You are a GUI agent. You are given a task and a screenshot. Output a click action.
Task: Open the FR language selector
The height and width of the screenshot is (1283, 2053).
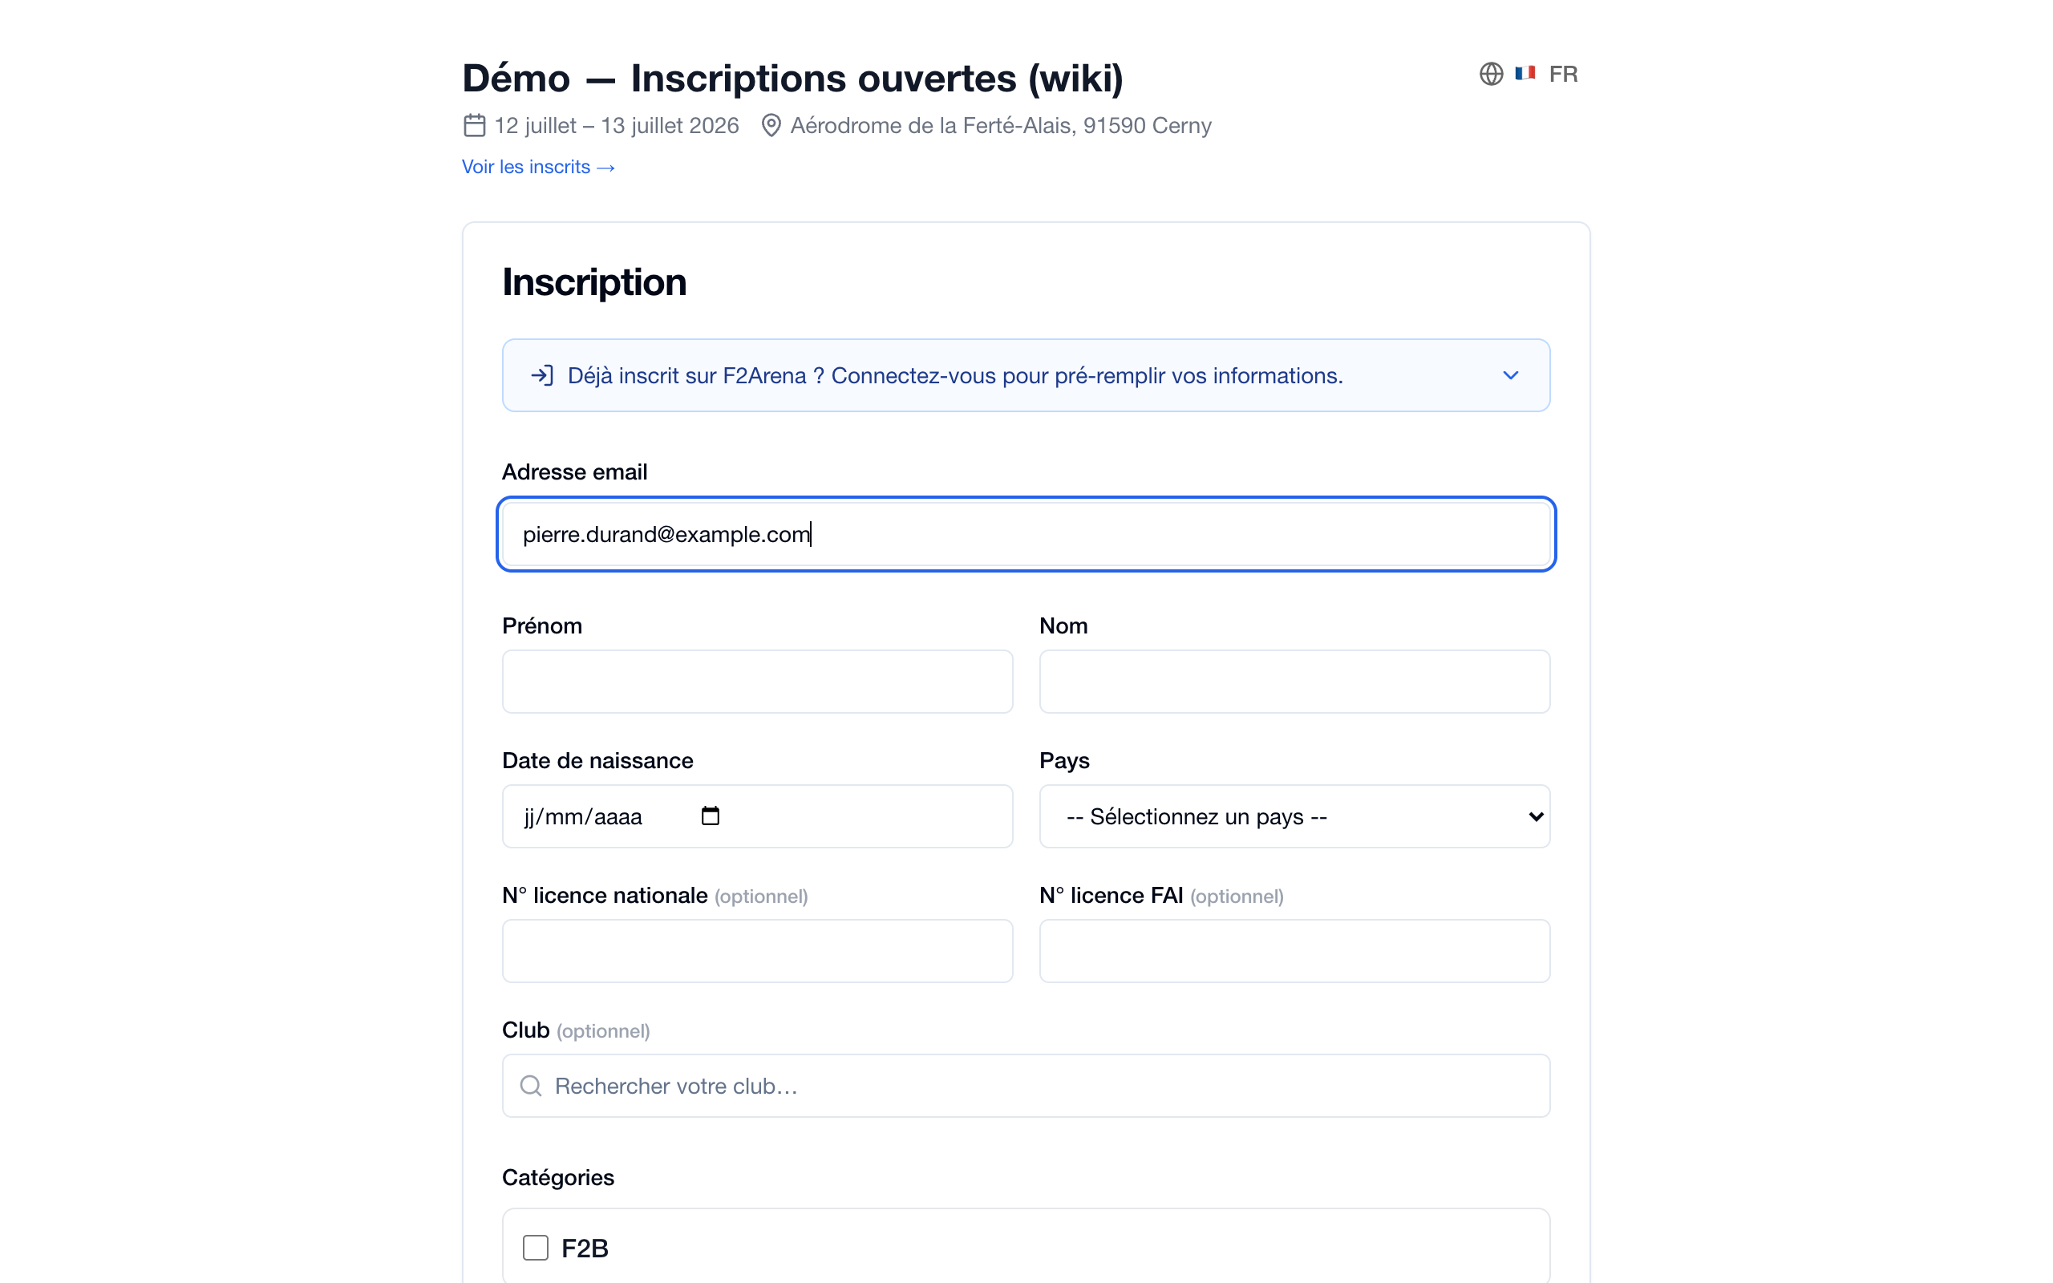1529,74
